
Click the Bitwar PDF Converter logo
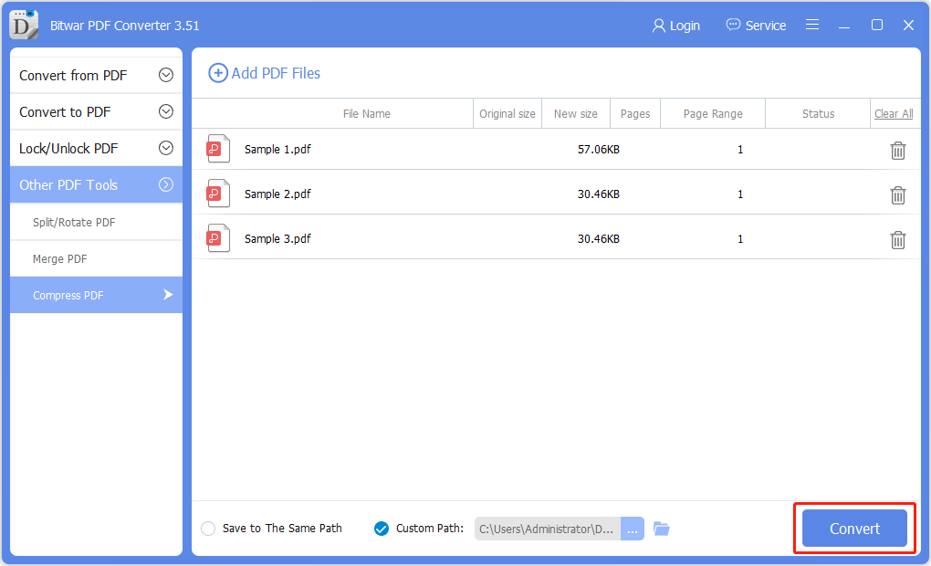(23, 25)
